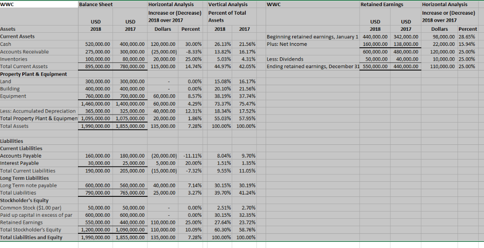This screenshot has width=484, height=248.
Task: Select Long Term note payable 600,000.00
Action: coord(97,186)
